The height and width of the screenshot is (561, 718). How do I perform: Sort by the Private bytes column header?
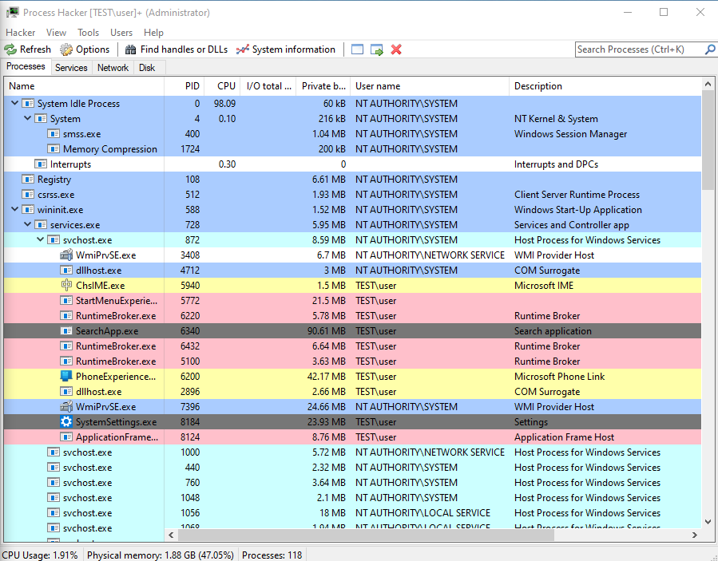323,86
